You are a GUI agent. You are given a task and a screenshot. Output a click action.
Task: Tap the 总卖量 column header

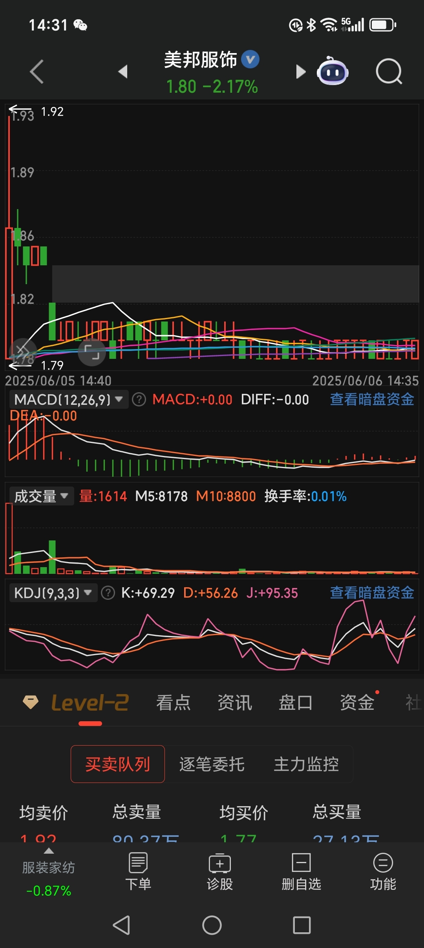pos(137,812)
